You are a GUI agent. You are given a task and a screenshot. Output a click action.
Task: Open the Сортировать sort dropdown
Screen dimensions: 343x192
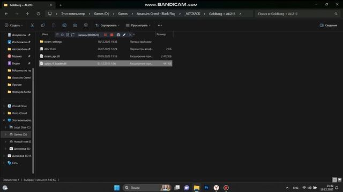click(107, 25)
